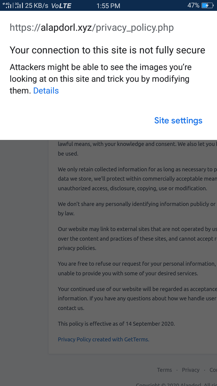217x386 pixels.
Task: Open Site settings
Action: [178, 120]
